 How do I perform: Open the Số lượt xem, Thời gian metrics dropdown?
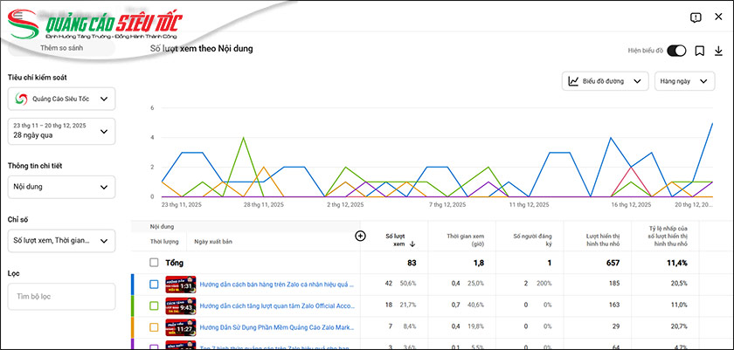click(x=61, y=240)
